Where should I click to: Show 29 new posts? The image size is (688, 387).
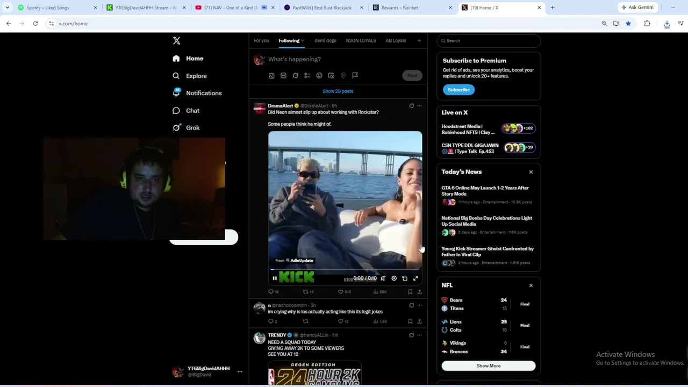[338, 91]
